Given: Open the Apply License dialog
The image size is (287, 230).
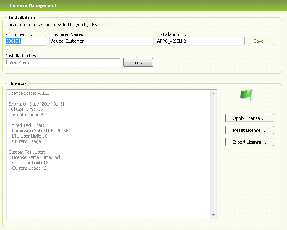Looking at the screenshot, I should (250, 118).
